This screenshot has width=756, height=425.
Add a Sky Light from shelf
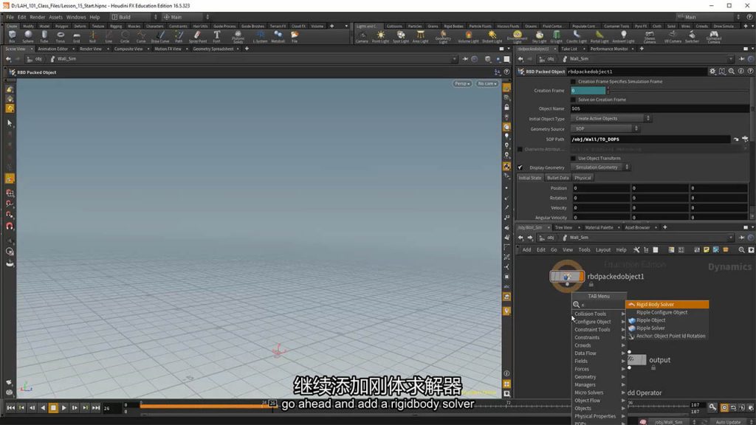[x=539, y=37]
